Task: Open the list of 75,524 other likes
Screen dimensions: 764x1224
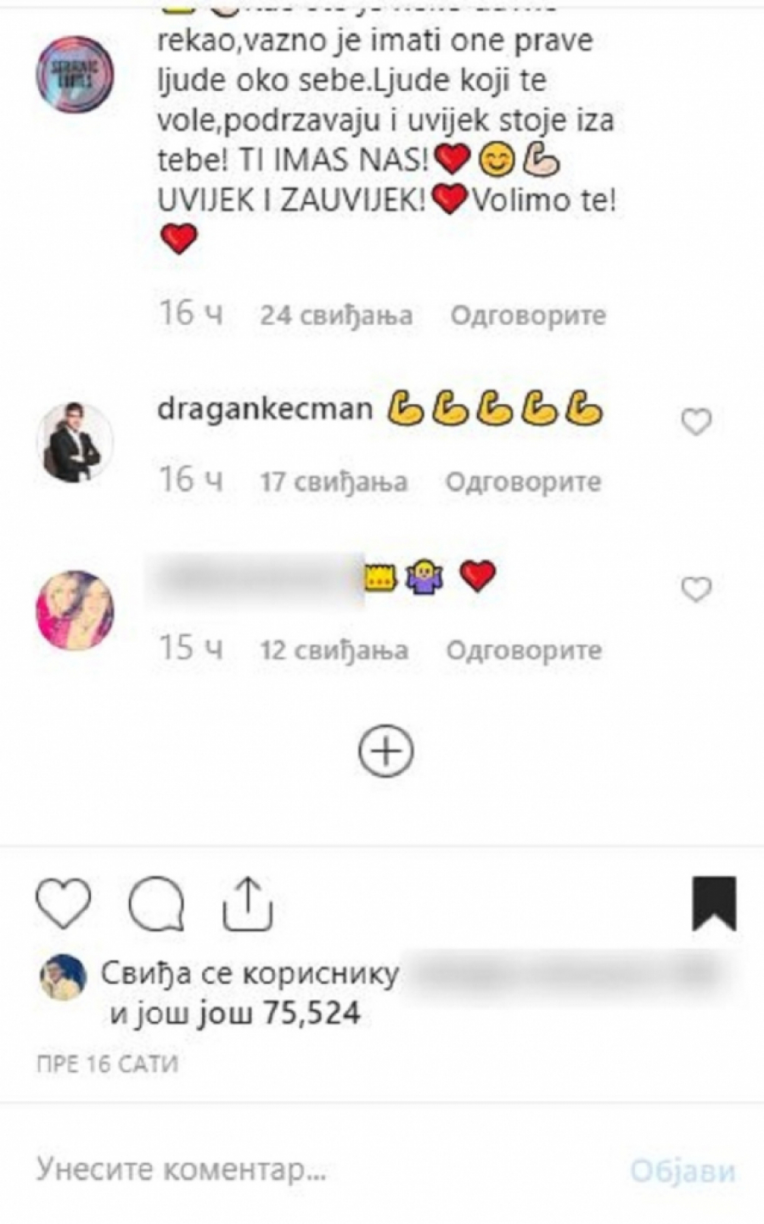Action: coord(235,1013)
